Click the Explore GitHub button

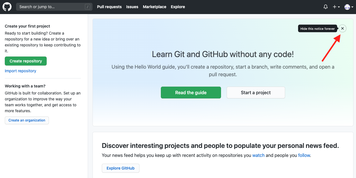coord(121,168)
